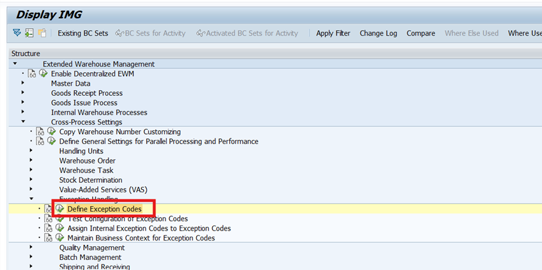Collapse the Extended Warehouse Management root node
Image resolution: width=542 pixels, height=270 pixels.
click(14, 64)
